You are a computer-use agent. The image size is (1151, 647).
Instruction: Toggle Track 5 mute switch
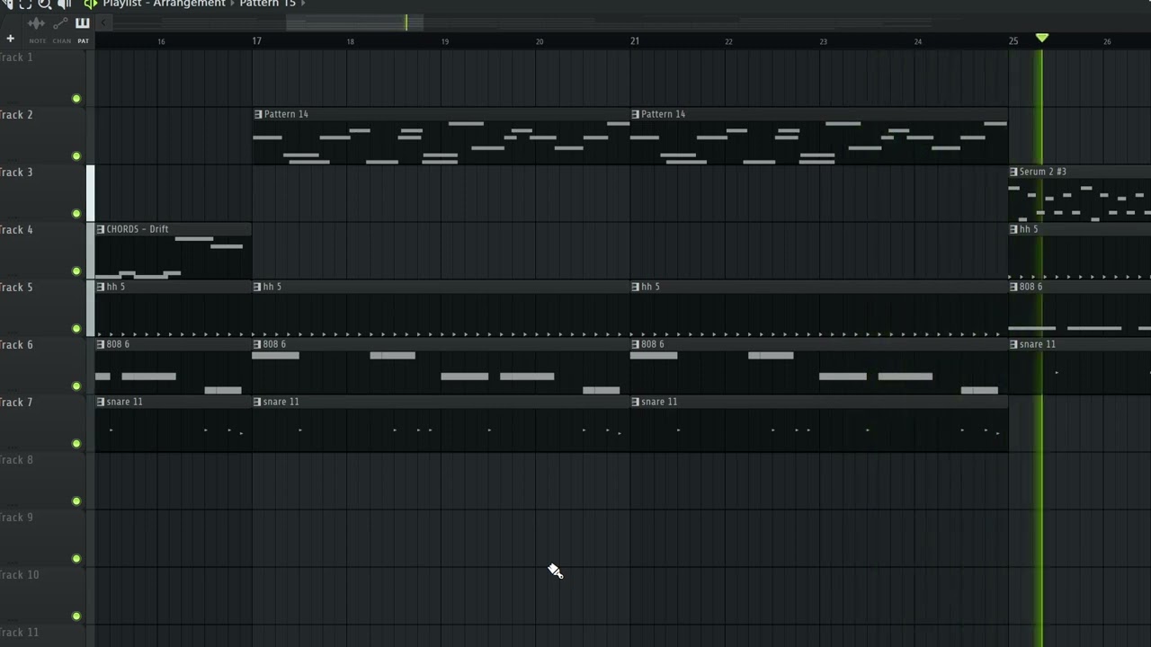[x=76, y=329]
